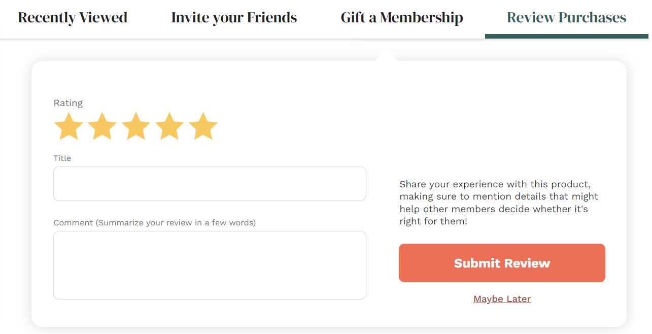Image resolution: width=652 pixels, height=334 pixels.
Task: Rate five stars by clicking the last star
Action: (203, 126)
